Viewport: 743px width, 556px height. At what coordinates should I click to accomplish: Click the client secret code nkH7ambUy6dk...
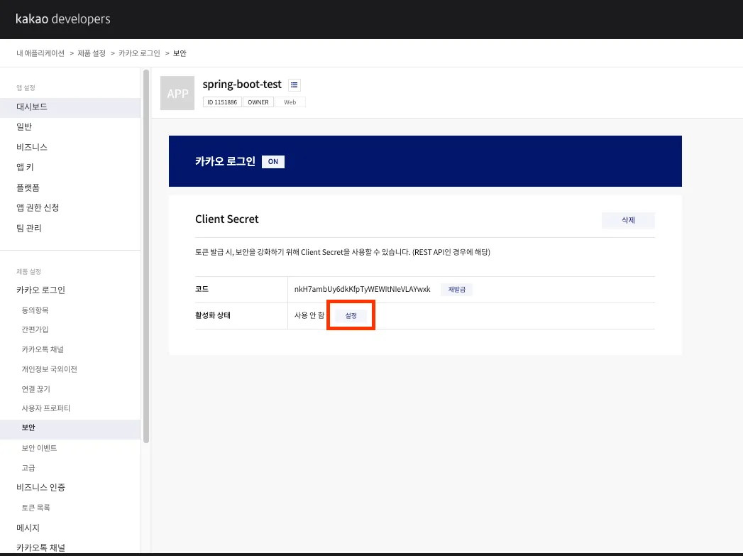click(x=363, y=289)
